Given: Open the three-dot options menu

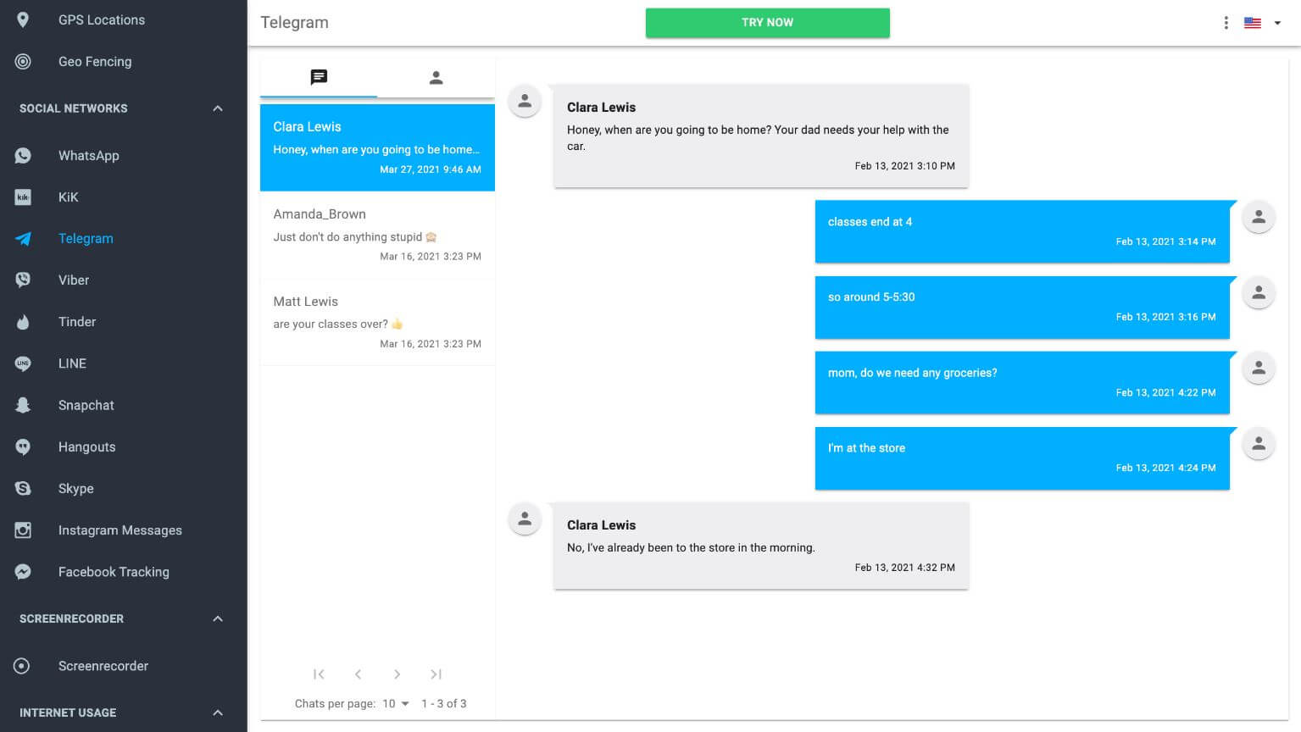Looking at the screenshot, I should click(1226, 23).
